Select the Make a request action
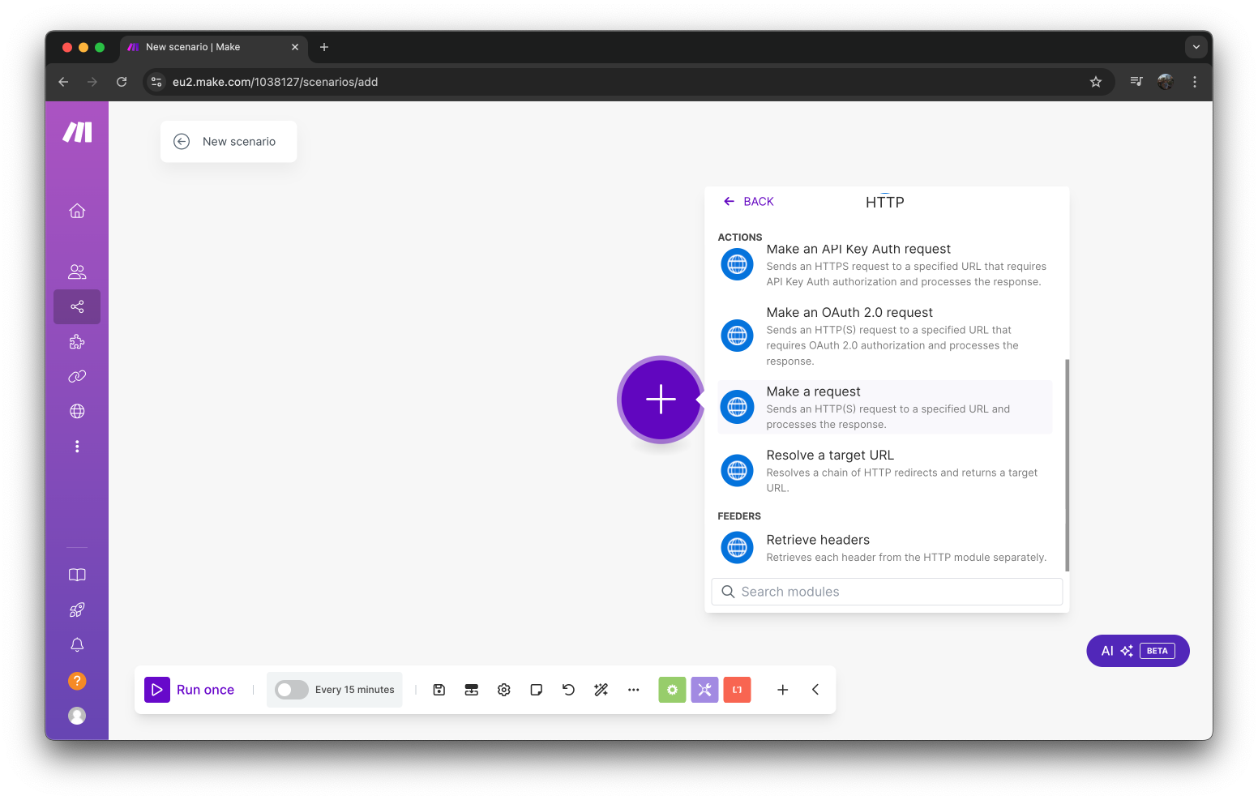This screenshot has width=1258, height=800. (885, 407)
